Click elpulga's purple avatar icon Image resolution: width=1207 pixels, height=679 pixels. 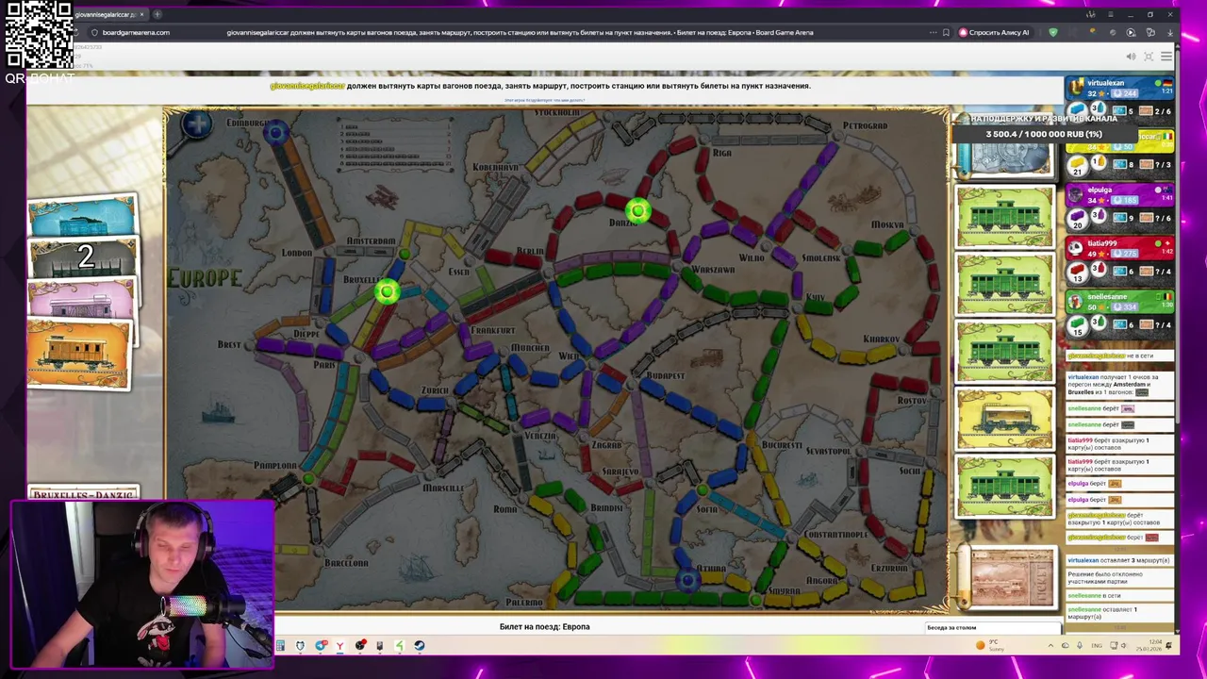pyautogui.click(x=1075, y=194)
